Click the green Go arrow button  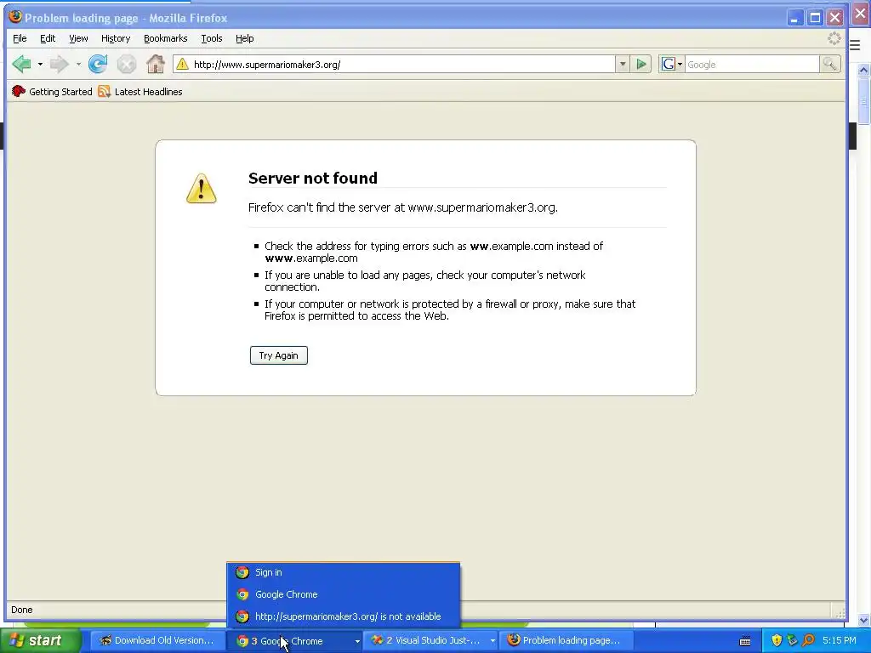pyautogui.click(x=641, y=65)
